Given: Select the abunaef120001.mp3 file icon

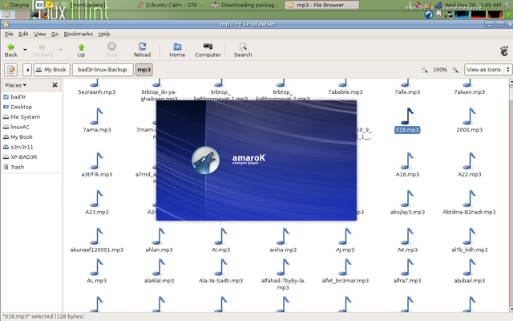Looking at the screenshot, I should (x=96, y=237).
